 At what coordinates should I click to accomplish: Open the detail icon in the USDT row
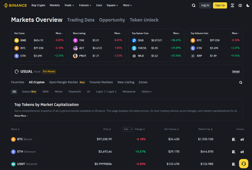(x=234, y=164)
